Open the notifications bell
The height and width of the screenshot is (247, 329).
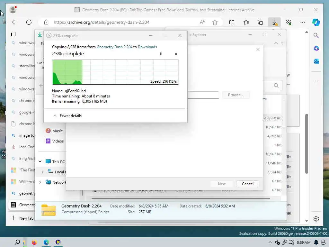click(316, 242)
